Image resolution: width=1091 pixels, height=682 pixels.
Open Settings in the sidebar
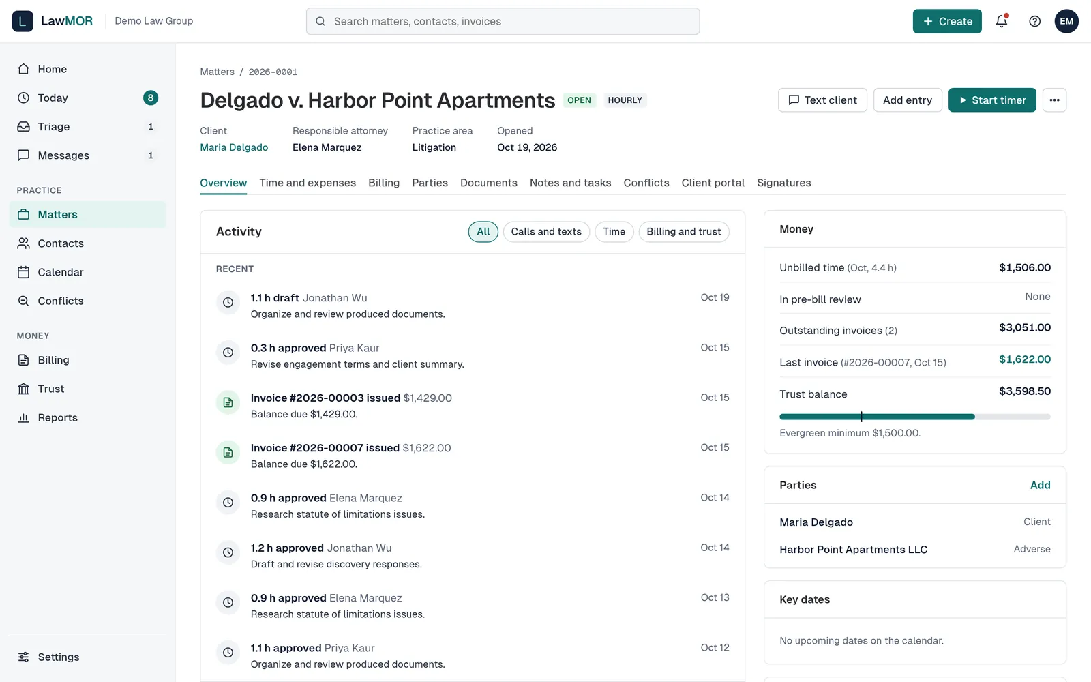coord(87,657)
